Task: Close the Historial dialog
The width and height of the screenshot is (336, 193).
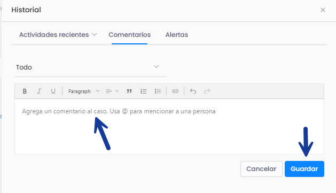Action: point(323,10)
